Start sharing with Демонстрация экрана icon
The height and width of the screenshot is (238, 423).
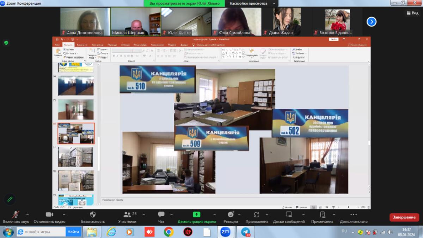tap(196, 214)
